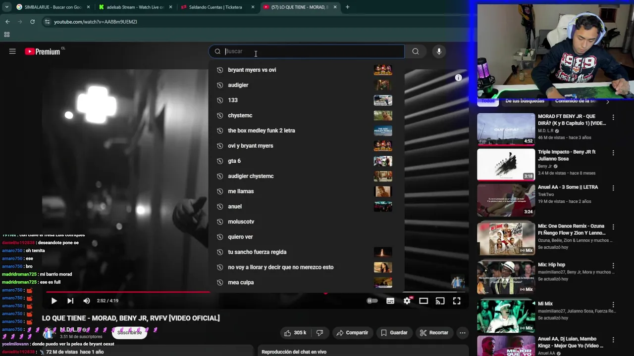
Task: Enter fullscreen mode
Action: 457,301
